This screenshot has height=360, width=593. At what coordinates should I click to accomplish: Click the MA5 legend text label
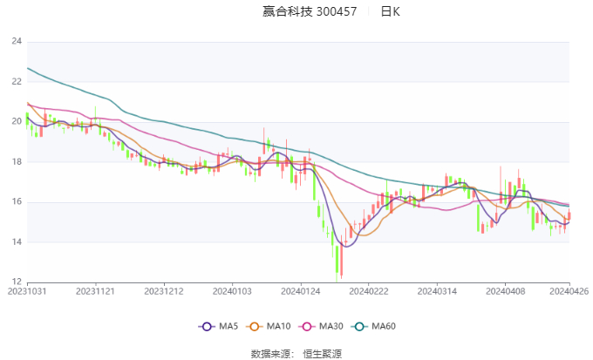(228, 326)
